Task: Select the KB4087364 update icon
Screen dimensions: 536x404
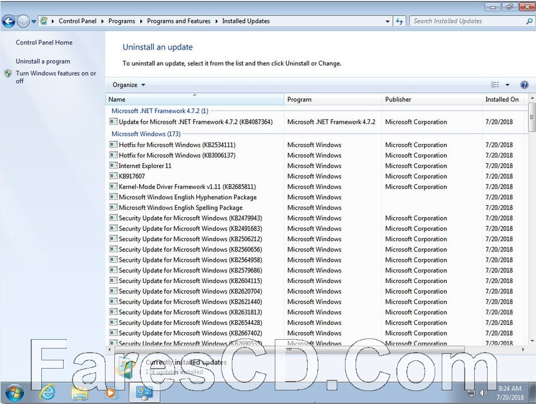Action: coord(113,121)
